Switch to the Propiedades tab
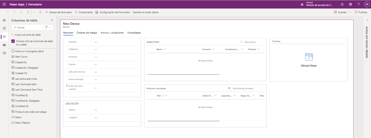The width and height of the screenshot is (371, 138). pos(134,33)
